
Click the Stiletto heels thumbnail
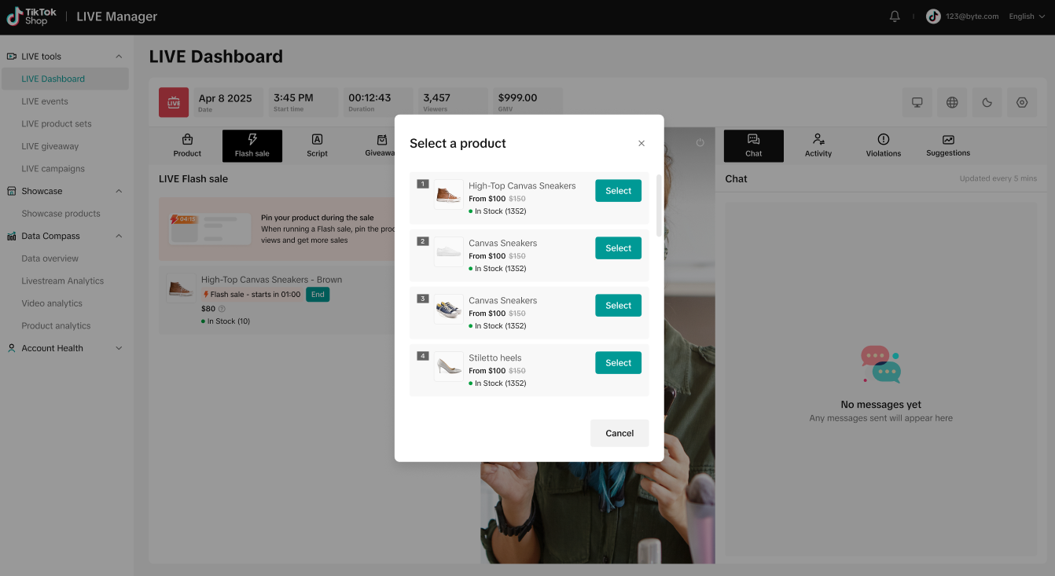pyautogui.click(x=449, y=367)
